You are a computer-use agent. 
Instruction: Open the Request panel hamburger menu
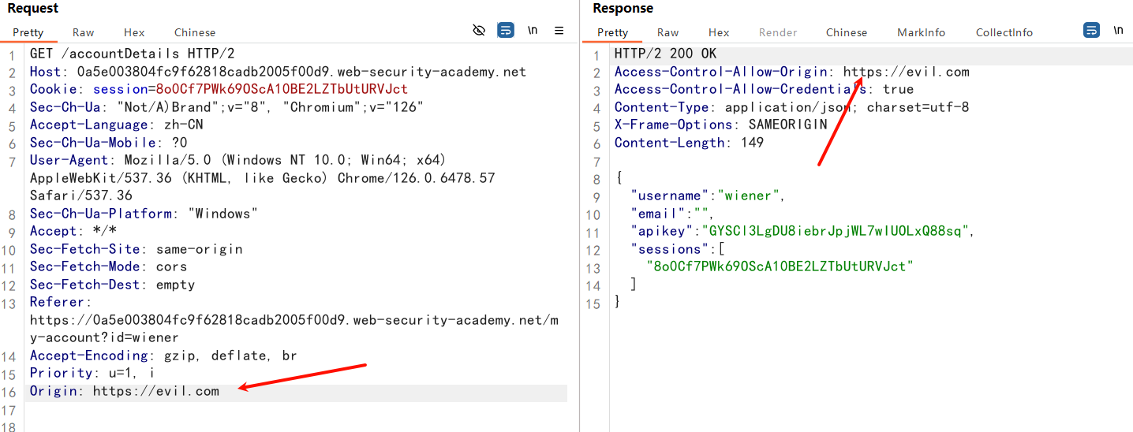(x=559, y=31)
